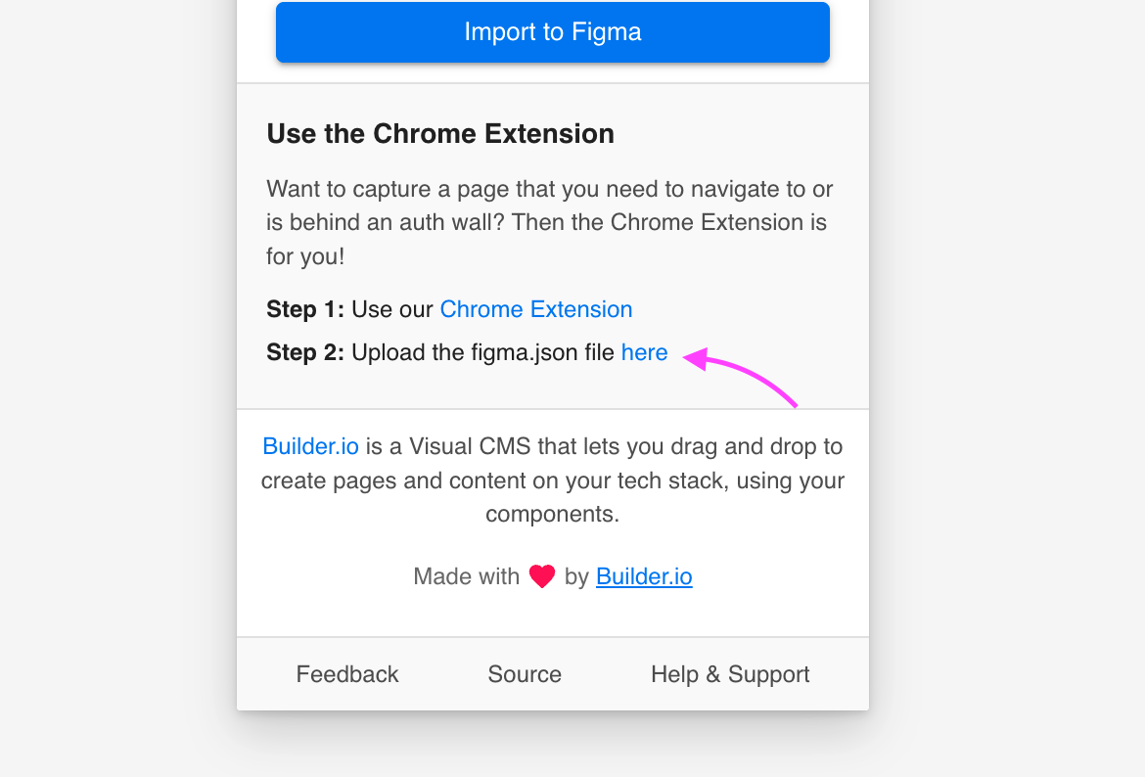This screenshot has height=777, width=1145.
Task: Click the 'Made with' text near the heart
Action: tap(467, 576)
